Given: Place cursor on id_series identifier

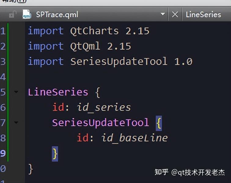Looking at the screenshot, I should [104, 107].
